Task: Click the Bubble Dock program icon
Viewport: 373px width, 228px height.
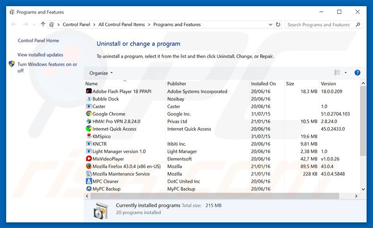Action: (89, 99)
